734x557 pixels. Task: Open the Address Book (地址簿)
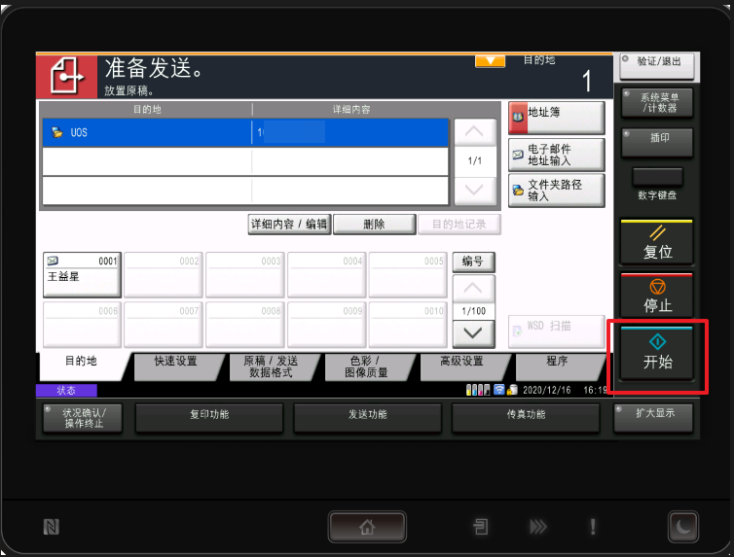(557, 118)
